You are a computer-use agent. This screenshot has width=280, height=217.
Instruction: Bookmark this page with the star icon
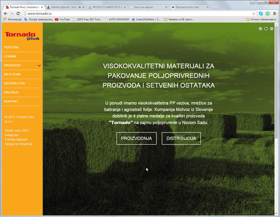[254, 13]
